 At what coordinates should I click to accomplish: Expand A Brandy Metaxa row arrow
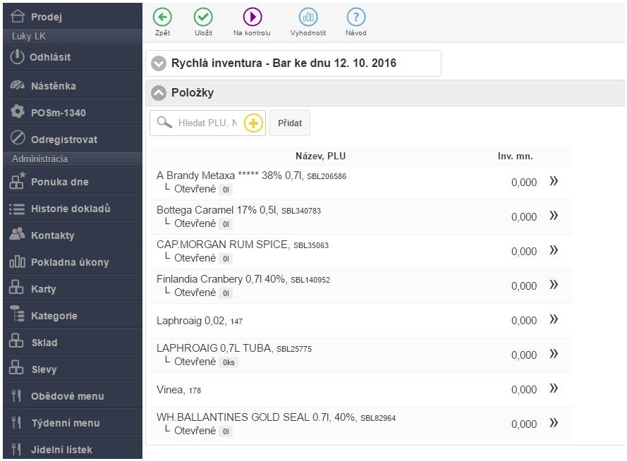pyautogui.click(x=554, y=182)
